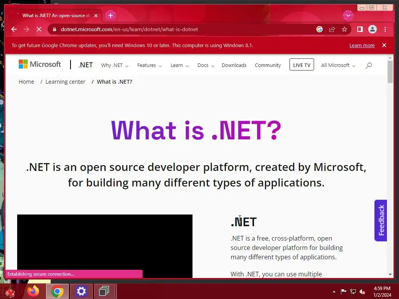View site information via lock icon
Image resolution: width=399 pixels, height=299 pixels.
(x=55, y=29)
